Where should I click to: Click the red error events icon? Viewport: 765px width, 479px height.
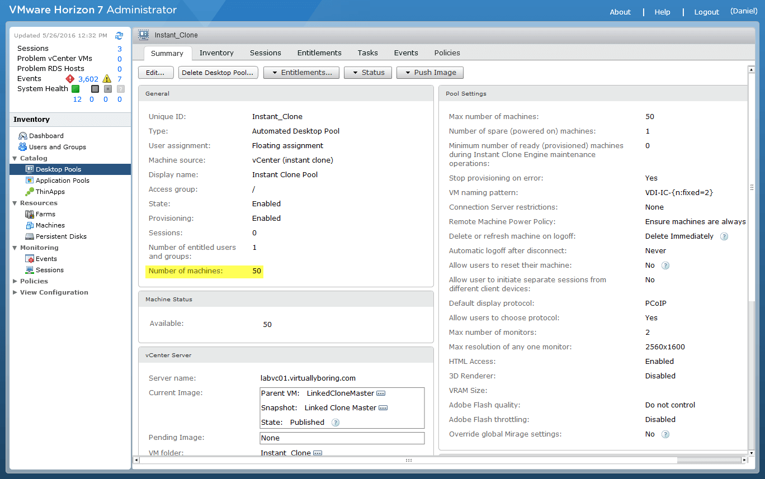coord(70,79)
